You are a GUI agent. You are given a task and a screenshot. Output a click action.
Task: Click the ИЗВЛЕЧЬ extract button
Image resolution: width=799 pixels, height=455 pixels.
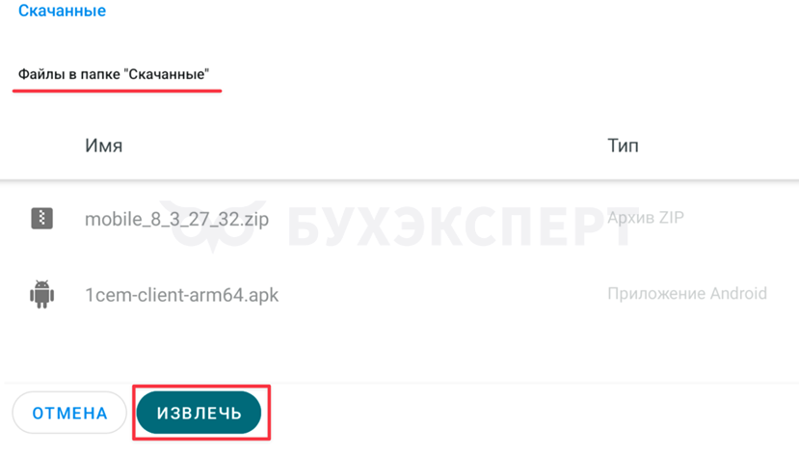click(199, 413)
